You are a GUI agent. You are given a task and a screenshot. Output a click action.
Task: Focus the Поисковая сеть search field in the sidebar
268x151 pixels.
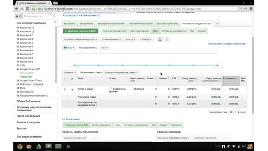click(x=38, y=16)
